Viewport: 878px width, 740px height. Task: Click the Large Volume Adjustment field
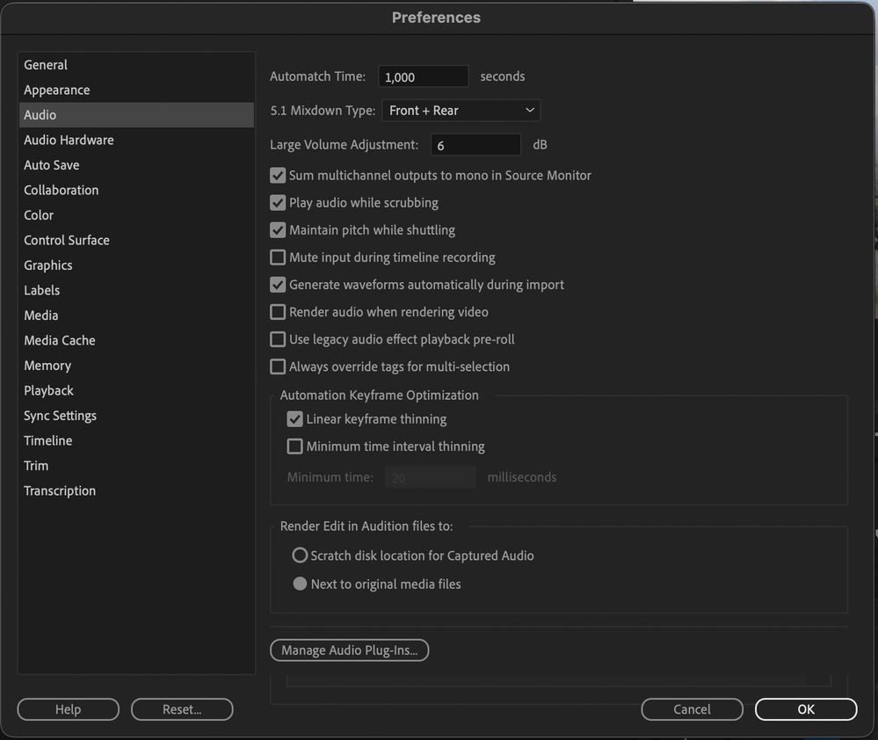point(475,145)
